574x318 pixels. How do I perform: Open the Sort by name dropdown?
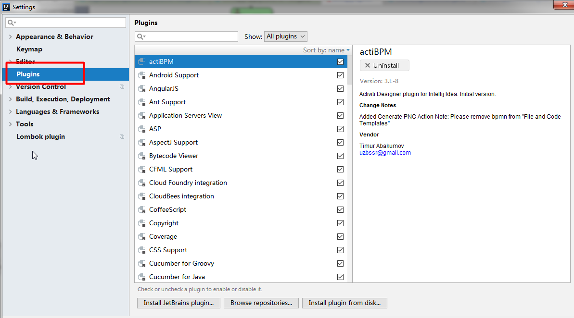point(326,50)
